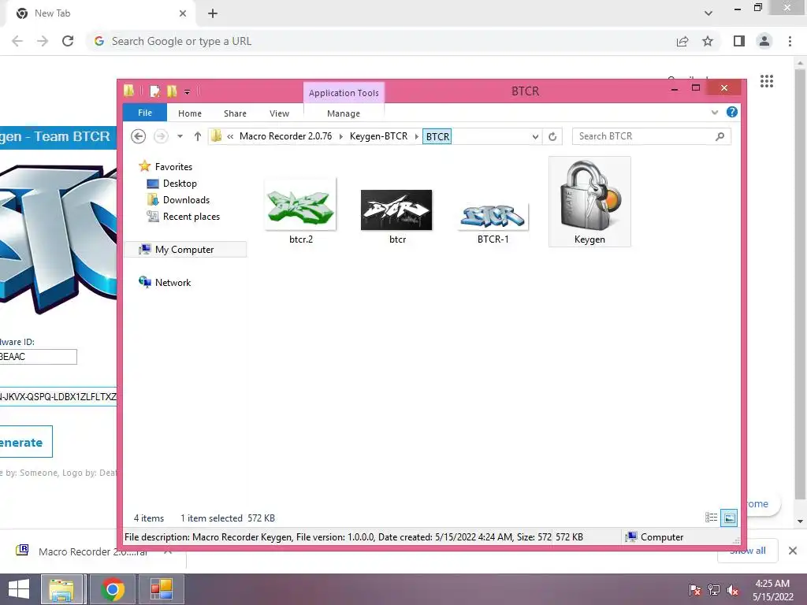This screenshot has height=605, width=807.
Task: Open Chrome three-dot menu
Action: coord(790,41)
